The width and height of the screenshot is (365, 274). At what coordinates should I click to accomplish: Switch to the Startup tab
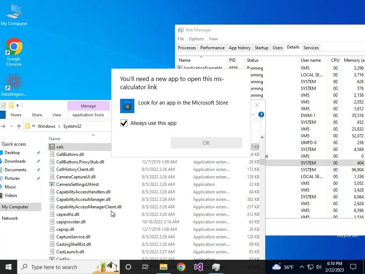tap(261, 48)
